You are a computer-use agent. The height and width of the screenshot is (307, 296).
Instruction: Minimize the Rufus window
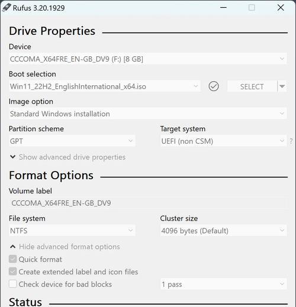click(223, 8)
